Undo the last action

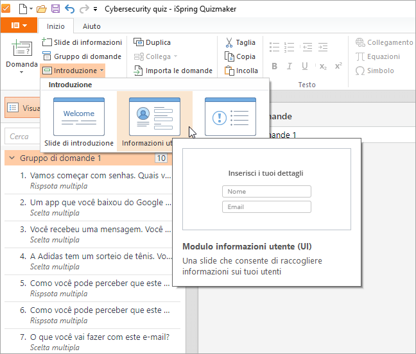click(69, 9)
